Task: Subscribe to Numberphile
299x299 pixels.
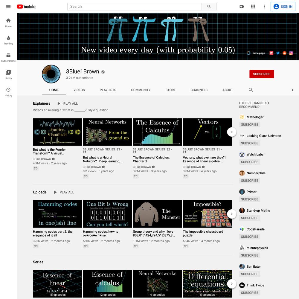Action: click(x=250, y=181)
